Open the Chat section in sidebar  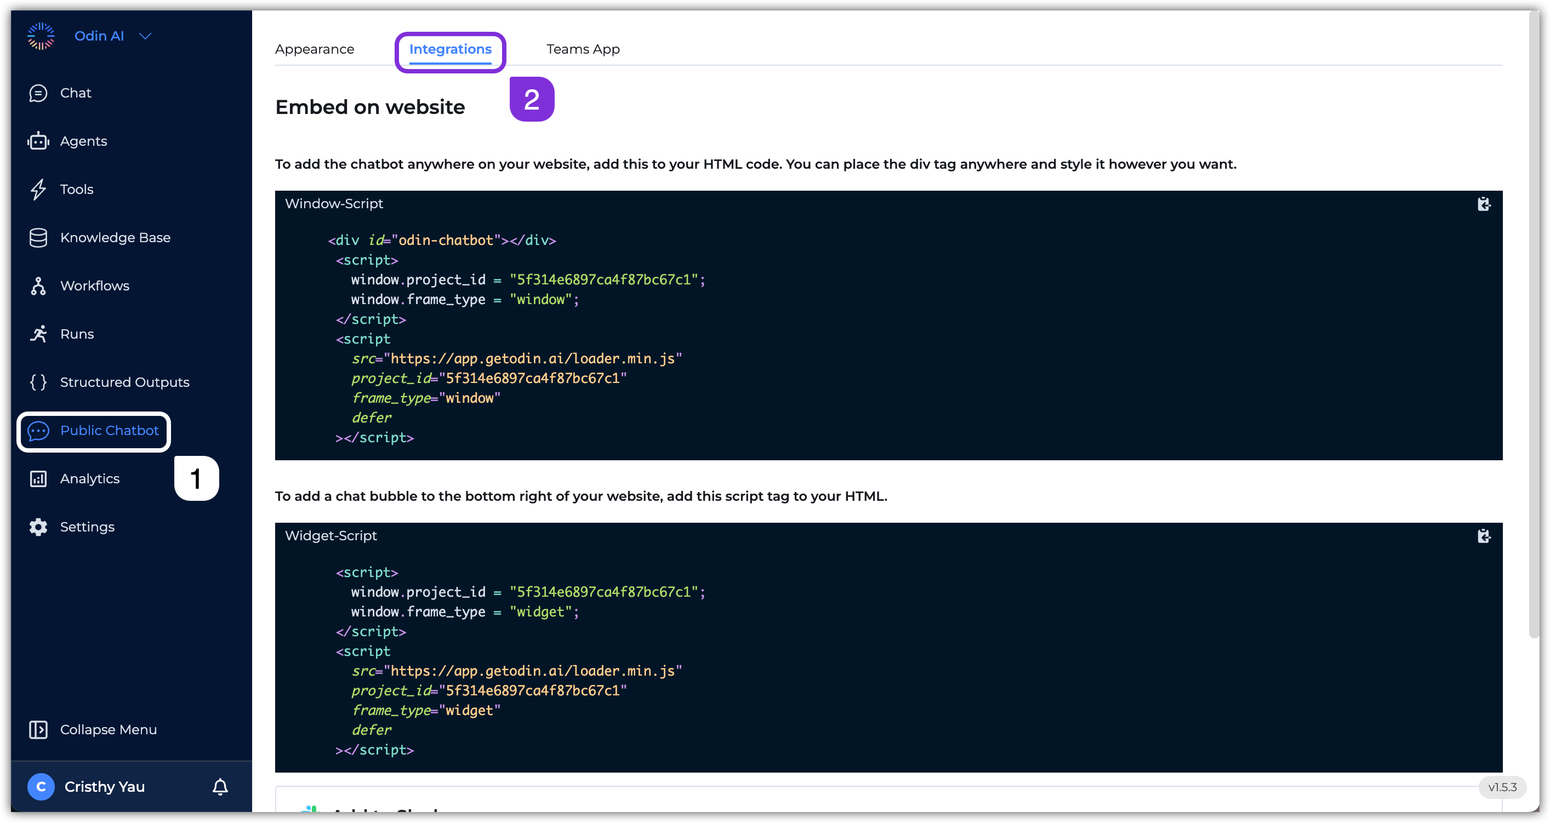tap(38, 93)
